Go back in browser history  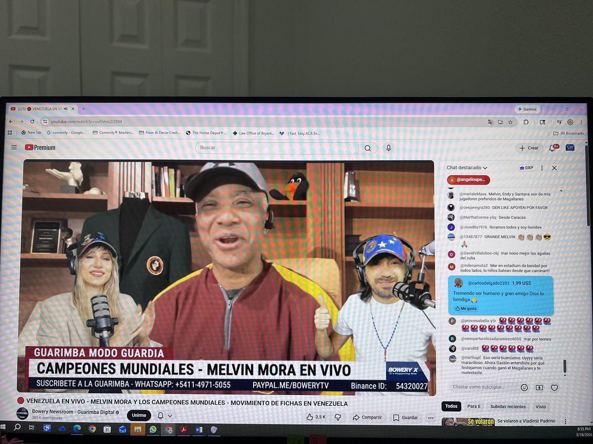12,121
